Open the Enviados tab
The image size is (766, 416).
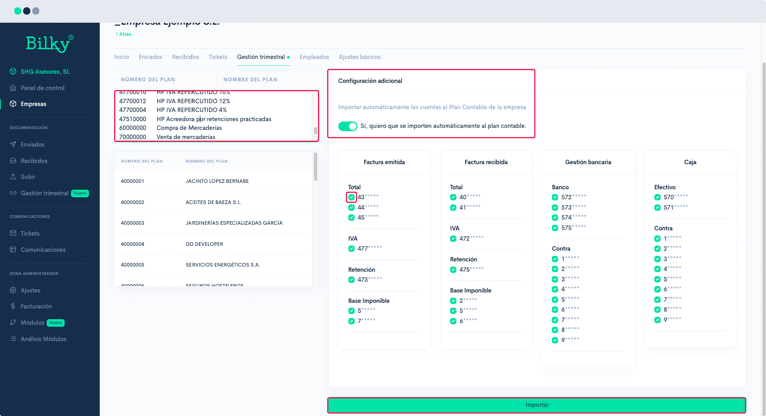pyautogui.click(x=150, y=57)
